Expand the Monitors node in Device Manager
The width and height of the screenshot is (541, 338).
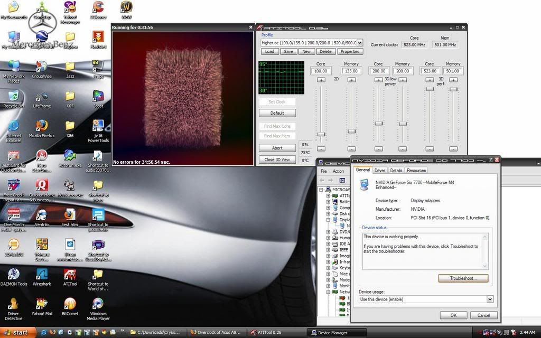coord(328,286)
